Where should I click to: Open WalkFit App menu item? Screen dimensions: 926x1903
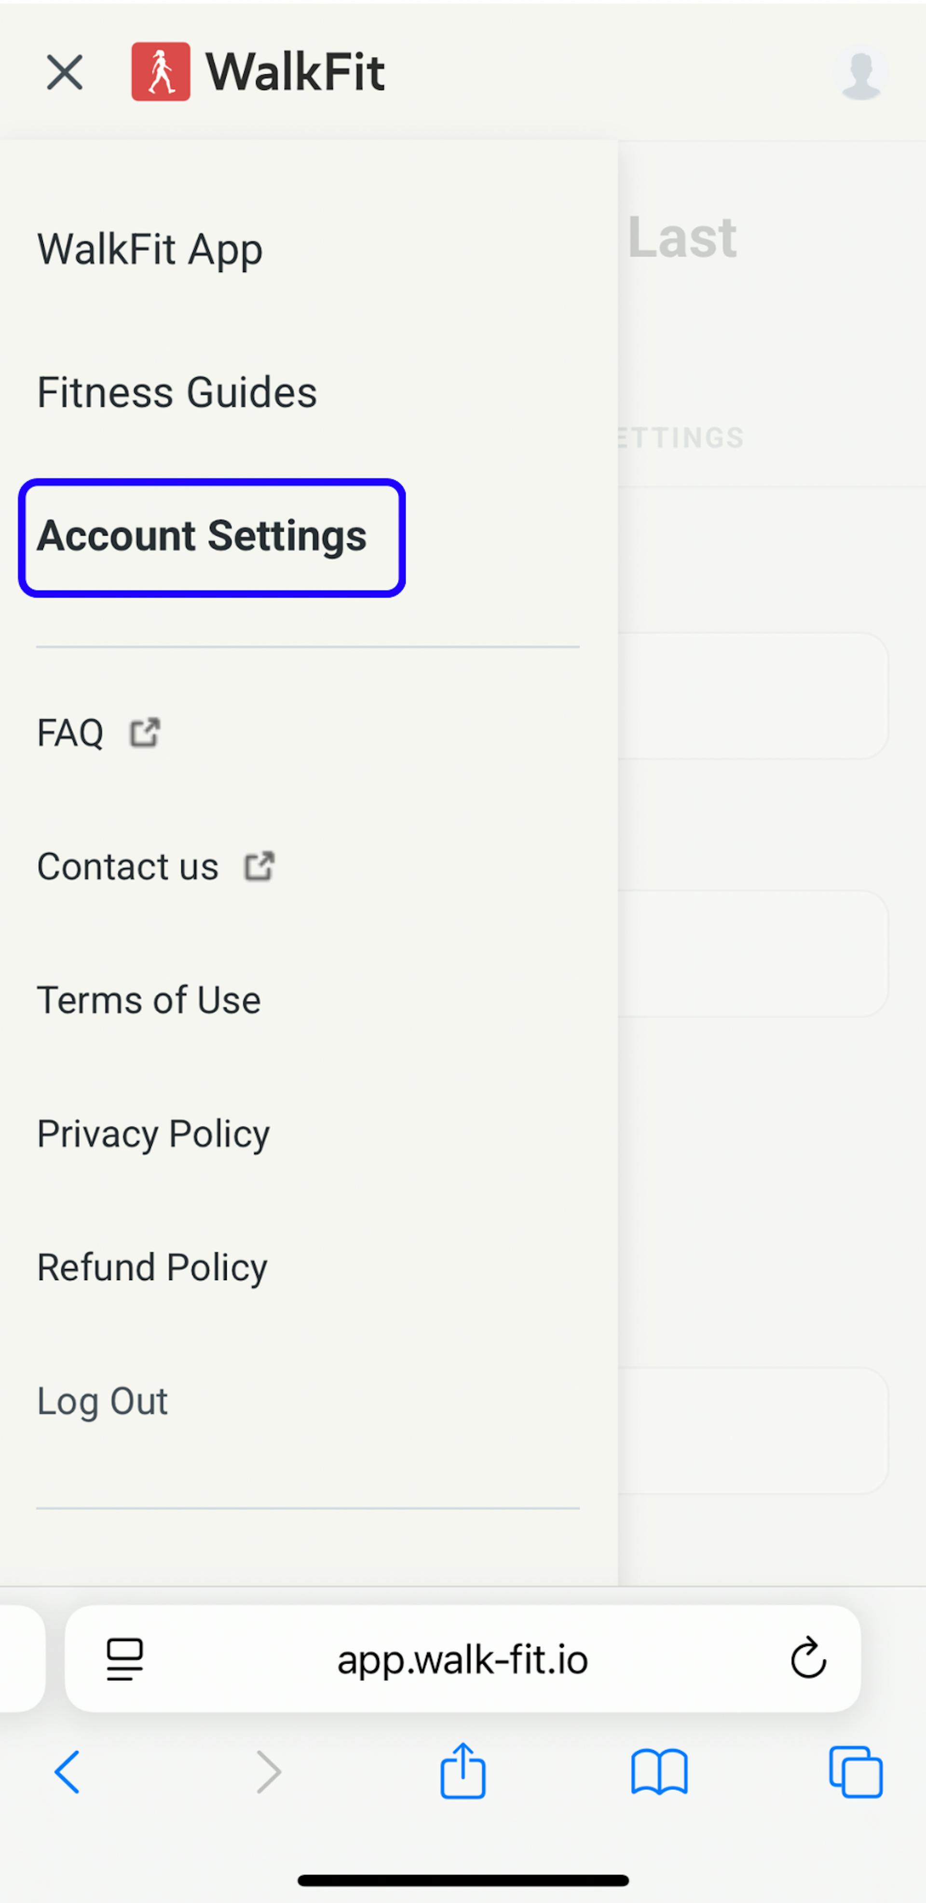pos(150,249)
